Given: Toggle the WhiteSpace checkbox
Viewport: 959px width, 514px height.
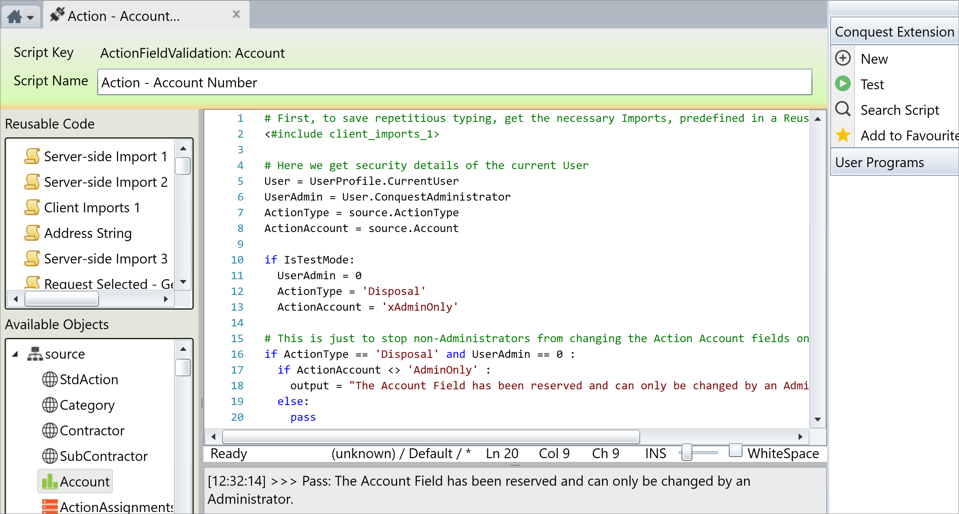Looking at the screenshot, I should (735, 451).
